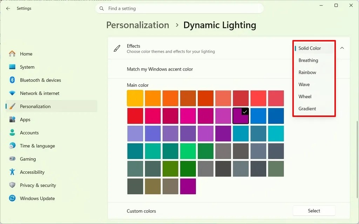Screen dimensions: 359x224
Task: Click the back arrow in Settings
Action: tap(8, 8)
